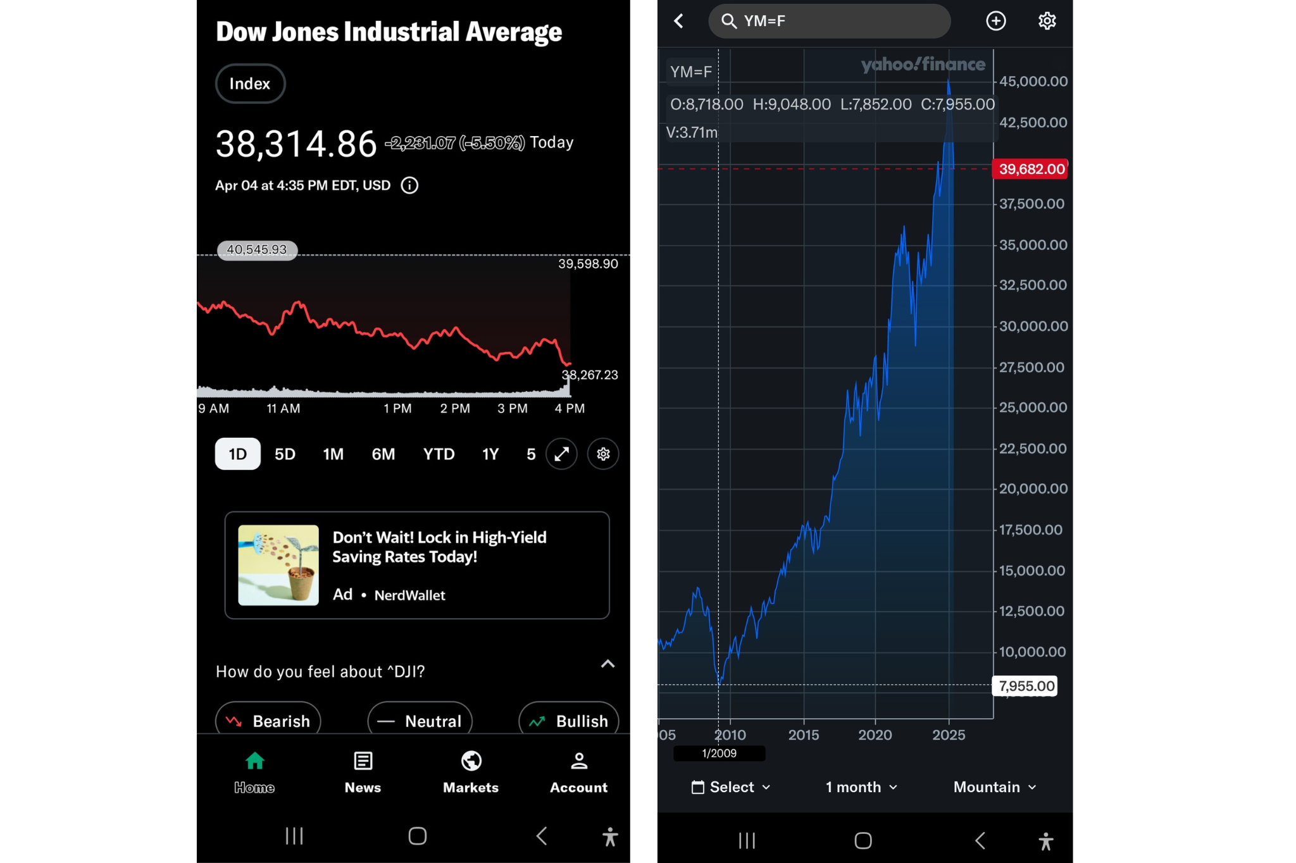Image resolution: width=1296 pixels, height=863 pixels.
Task: Open the Mountain chart type dropdown
Action: pyautogui.click(x=995, y=787)
